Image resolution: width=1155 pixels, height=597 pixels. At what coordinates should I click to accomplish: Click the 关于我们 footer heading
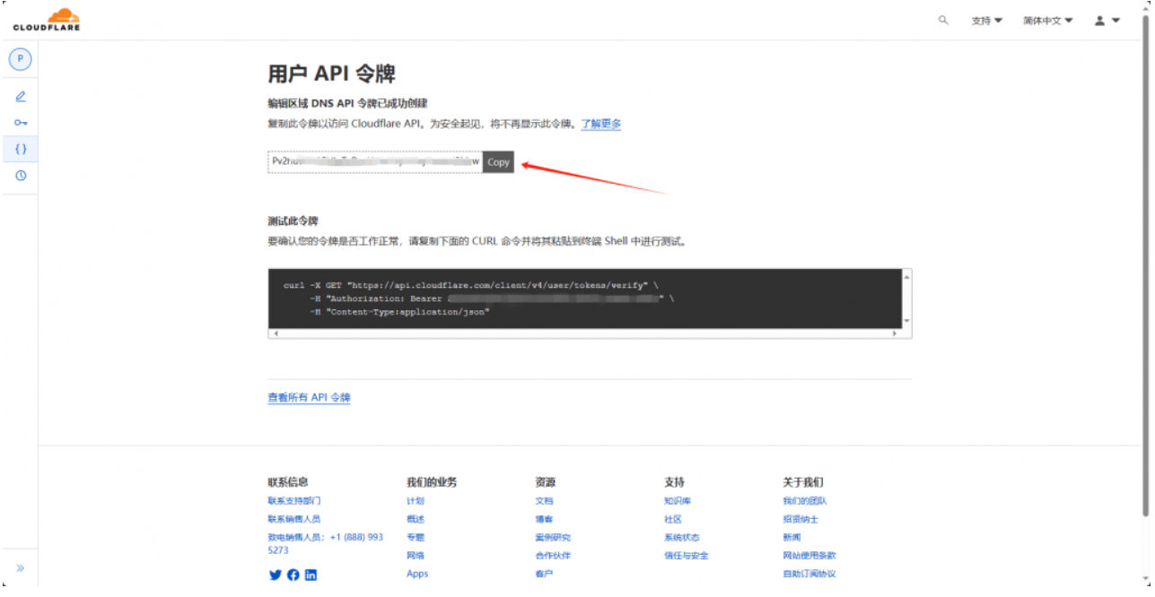pyautogui.click(x=803, y=482)
